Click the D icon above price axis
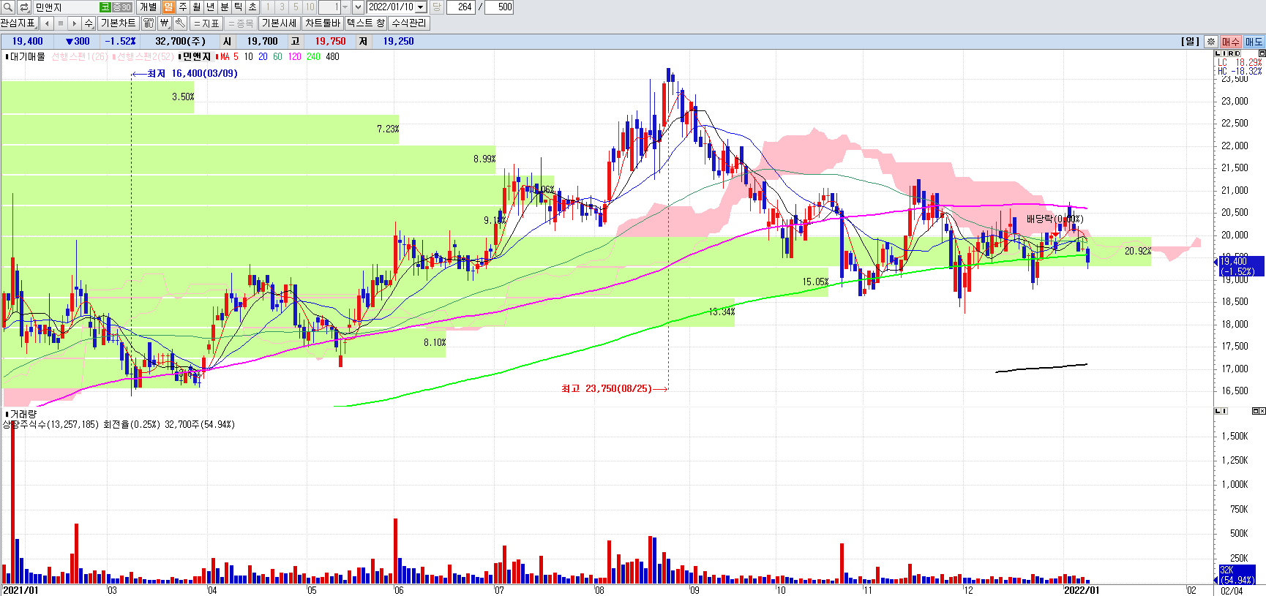 click(x=1237, y=53)
